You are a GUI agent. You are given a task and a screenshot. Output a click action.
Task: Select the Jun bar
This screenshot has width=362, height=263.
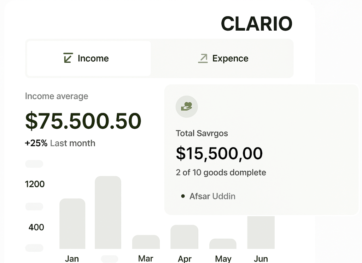[x=261, y=232]
